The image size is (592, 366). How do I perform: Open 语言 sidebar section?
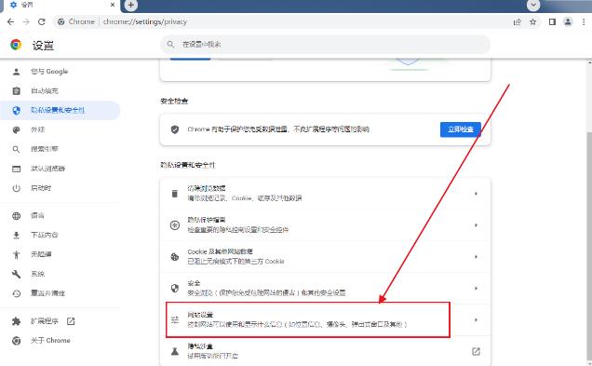pos(61,216)
